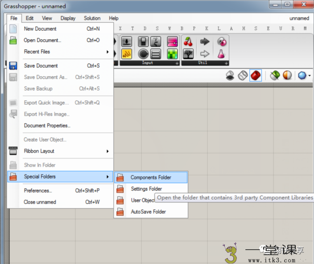Click the yellow graph component in Input
This screenshot has width=314, height=264.
coord(126,54)
